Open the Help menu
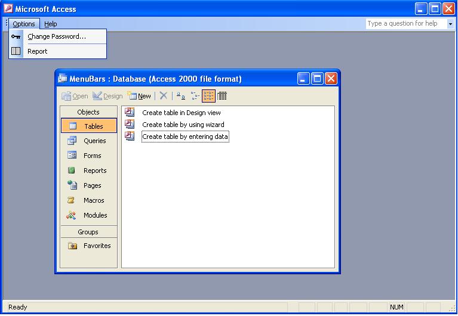Viewport: 458px width, 316px height. click(x=51, y=24)
